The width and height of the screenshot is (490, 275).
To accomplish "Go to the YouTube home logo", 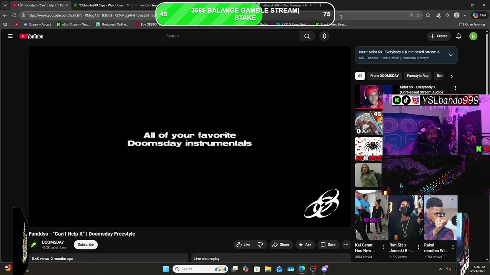I will (x=31, y=36).
